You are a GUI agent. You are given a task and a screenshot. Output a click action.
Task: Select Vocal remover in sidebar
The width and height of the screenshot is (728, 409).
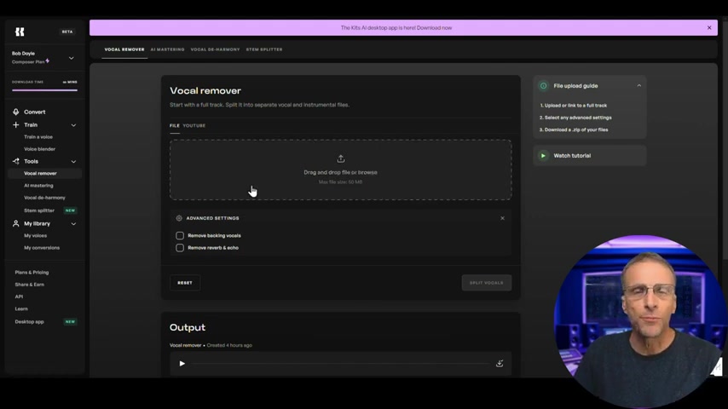tap(44, 173)
